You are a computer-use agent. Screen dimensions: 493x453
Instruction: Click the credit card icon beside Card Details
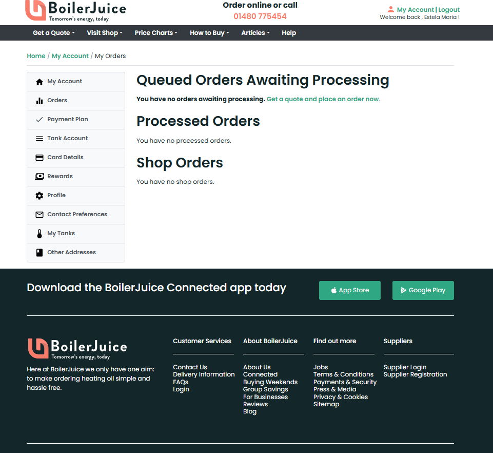(x=40, y=157)
